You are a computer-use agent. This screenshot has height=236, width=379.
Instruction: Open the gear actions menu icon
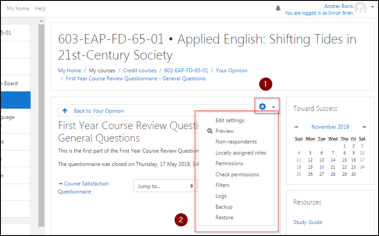pos(262,107)
